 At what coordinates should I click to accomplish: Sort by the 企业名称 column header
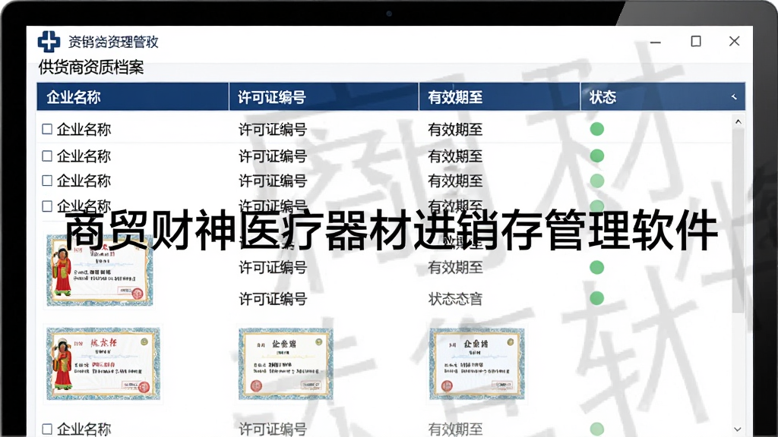[x=132, y=96]
